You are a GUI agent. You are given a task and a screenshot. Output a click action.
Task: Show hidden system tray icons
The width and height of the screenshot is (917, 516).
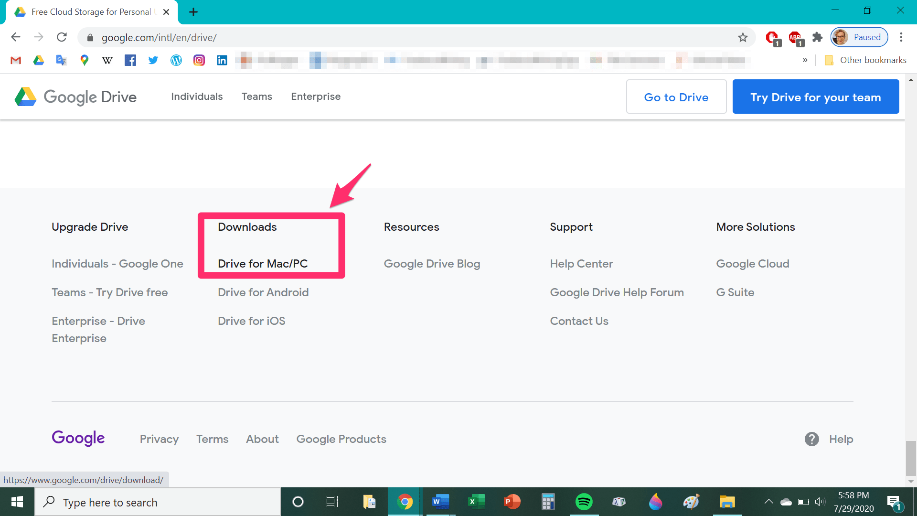click(x=768, y=502)
